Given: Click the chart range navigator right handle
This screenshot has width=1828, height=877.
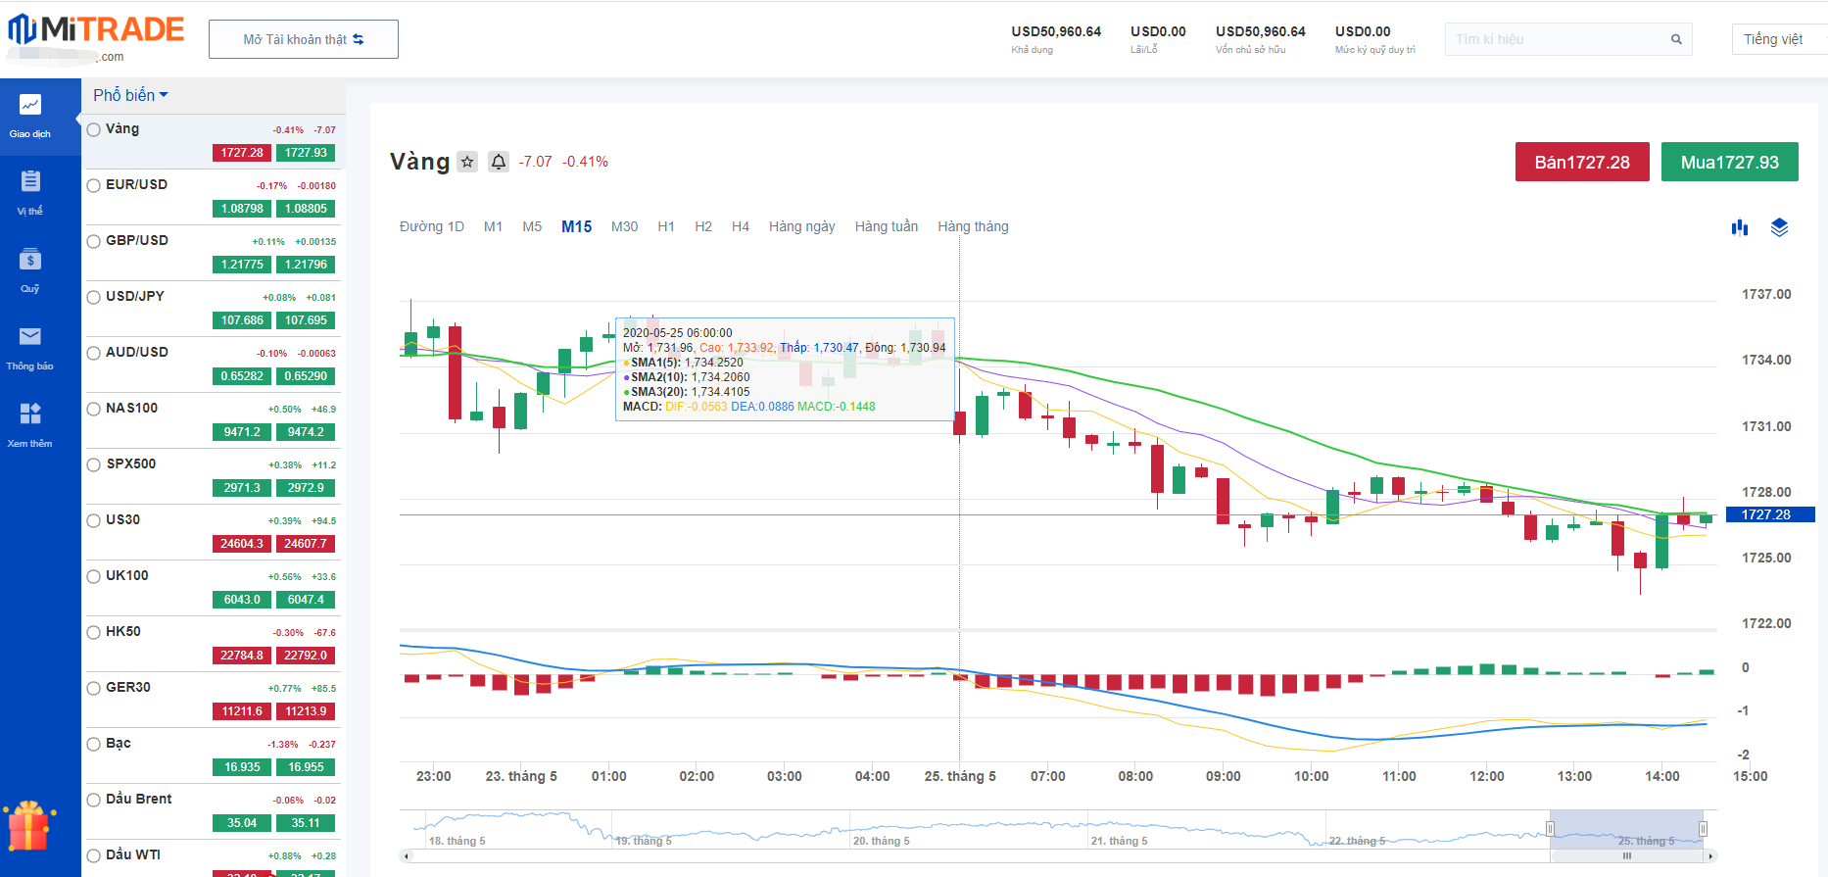Looking at the screenshot, I should [x=1703, y=829].
